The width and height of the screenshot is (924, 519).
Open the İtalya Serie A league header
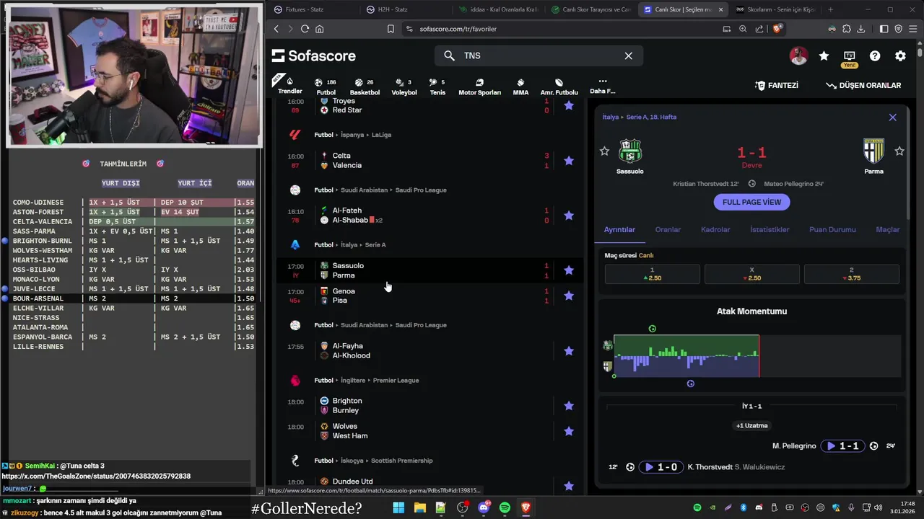(349, 245)
